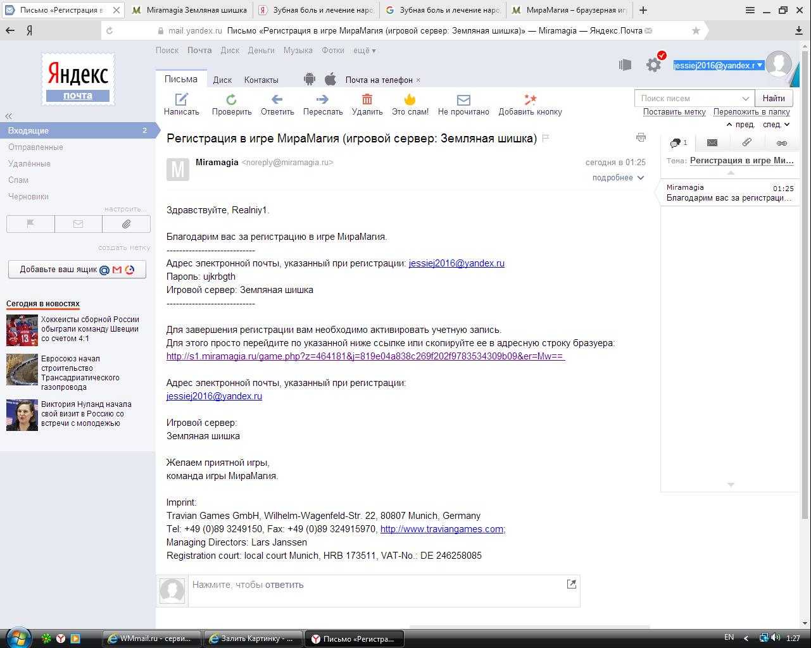Mark message with Это спам icon
This screenshot has height=648, width=811.
(410, 99)
